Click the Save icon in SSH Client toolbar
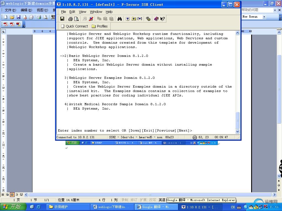The image size is (282, 211). (x=62, y=19)
